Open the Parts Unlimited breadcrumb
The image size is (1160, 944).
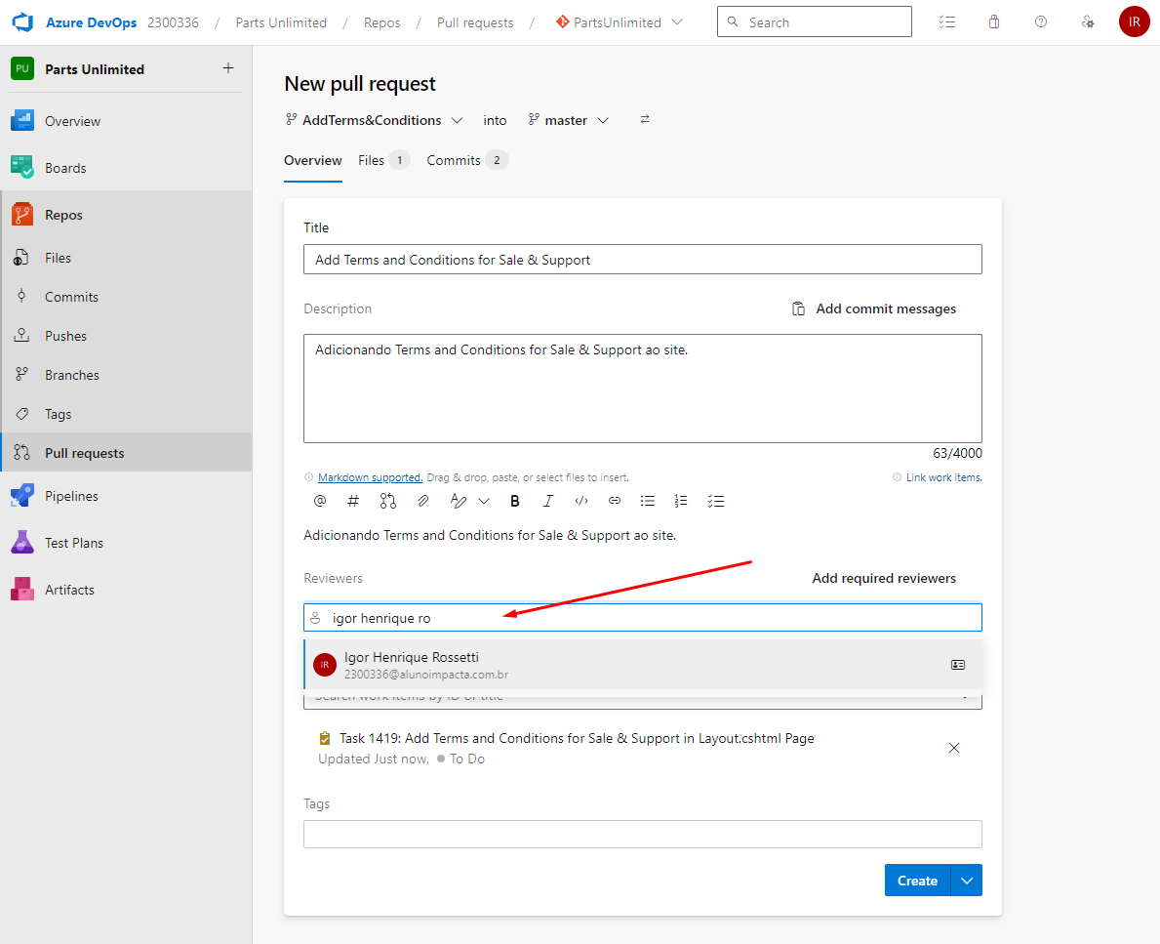coord(281,22)
